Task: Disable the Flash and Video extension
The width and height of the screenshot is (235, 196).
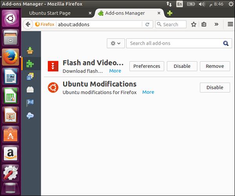Action: 182,66
